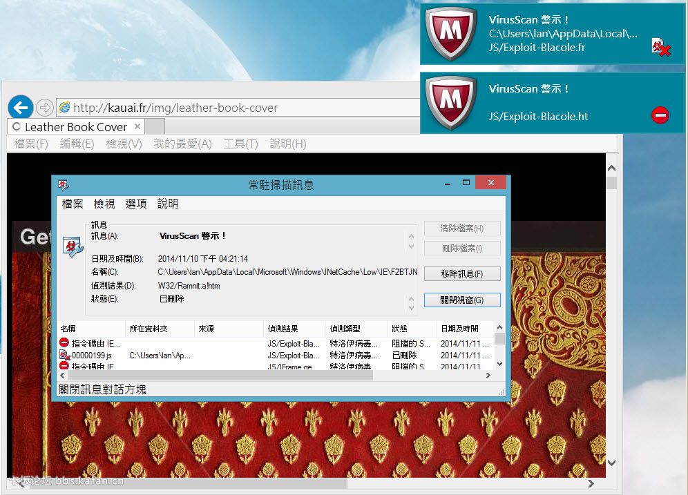
Task: Click the VirusScan wrench icon in message panel
Action: [73, 247]
